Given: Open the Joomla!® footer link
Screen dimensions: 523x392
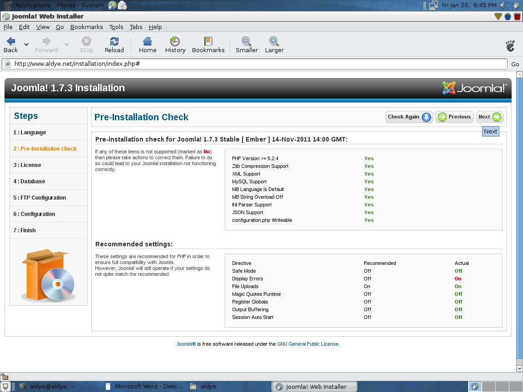Looking at the screenshot, I should click(x=186, y=344).
